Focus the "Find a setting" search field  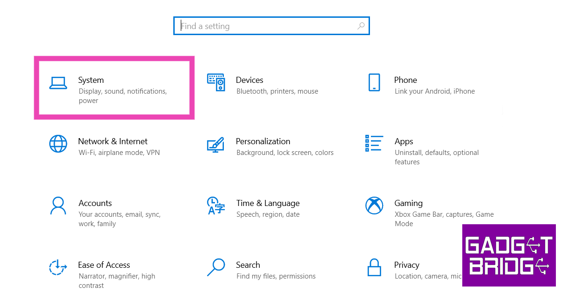tap(267, 26)
